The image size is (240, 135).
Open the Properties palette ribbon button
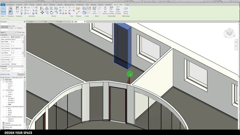[x=10, y=12]
